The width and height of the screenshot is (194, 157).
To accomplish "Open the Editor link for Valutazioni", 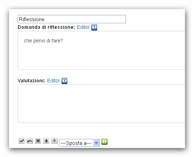I will tap(53, 81).
